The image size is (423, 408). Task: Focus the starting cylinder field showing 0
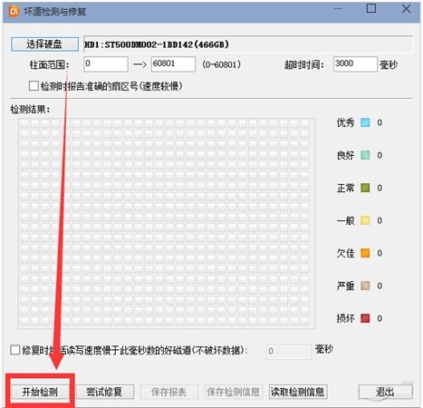(x=106, y=64)
